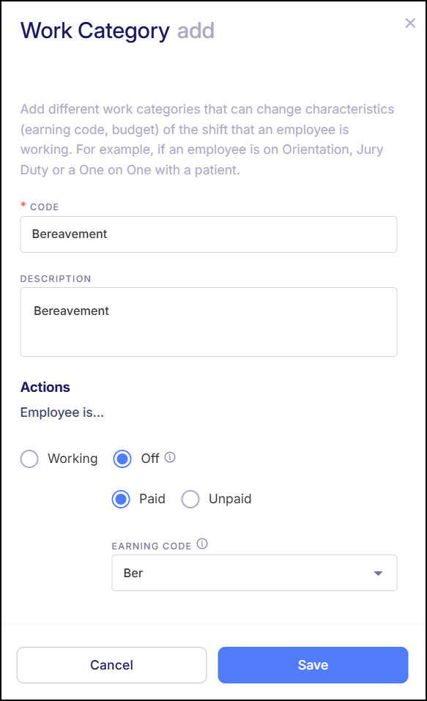Screen dimensions: 427x701
Task: Click the red asterisk next to CODE
Action: pyautogui.click(x=23, y=207)
